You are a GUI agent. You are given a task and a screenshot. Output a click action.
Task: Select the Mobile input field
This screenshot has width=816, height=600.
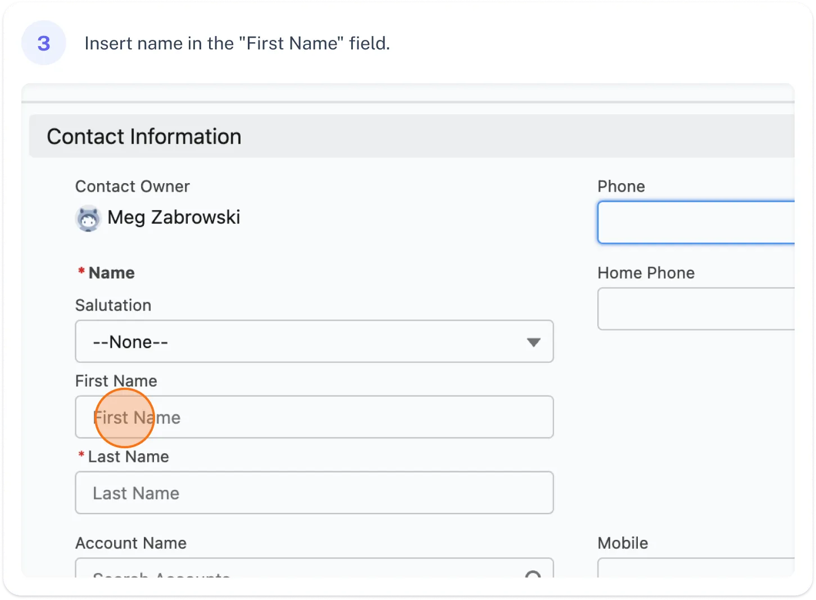[x=696, y=569]
